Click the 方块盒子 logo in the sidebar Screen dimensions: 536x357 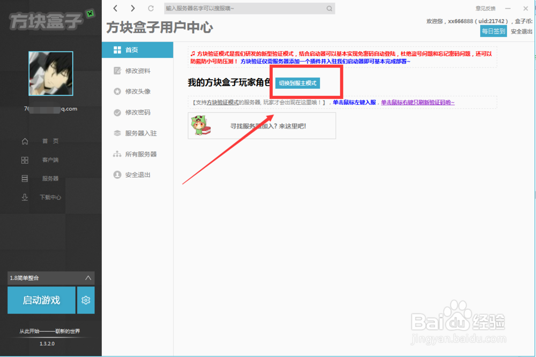pyautogui.click(x=51, y=20)
